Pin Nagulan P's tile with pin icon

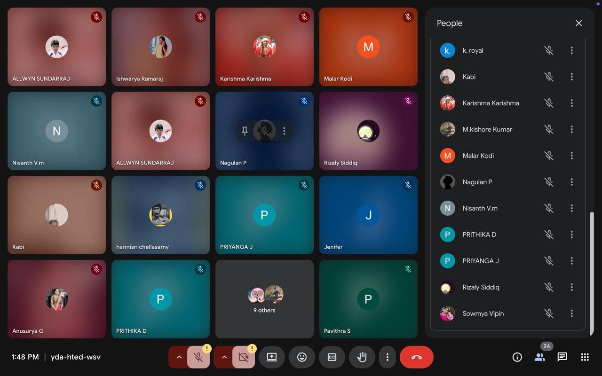click(245, 131)
